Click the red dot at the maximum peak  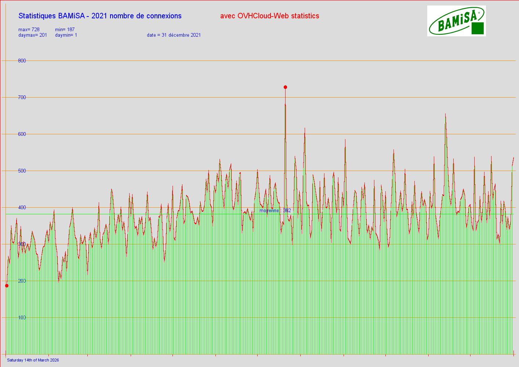click(x=285, y=87)
